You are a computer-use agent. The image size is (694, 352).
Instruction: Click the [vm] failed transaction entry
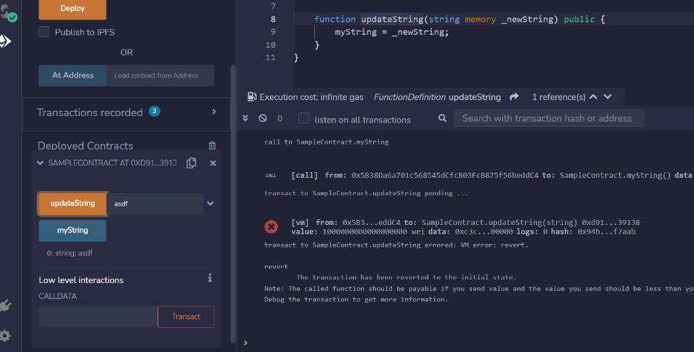pos(465,226)
